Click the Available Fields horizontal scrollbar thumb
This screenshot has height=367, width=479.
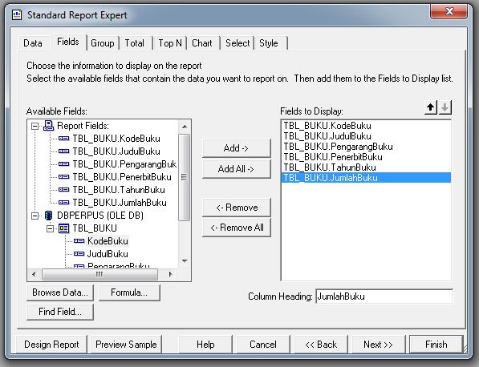click(99, 274)
